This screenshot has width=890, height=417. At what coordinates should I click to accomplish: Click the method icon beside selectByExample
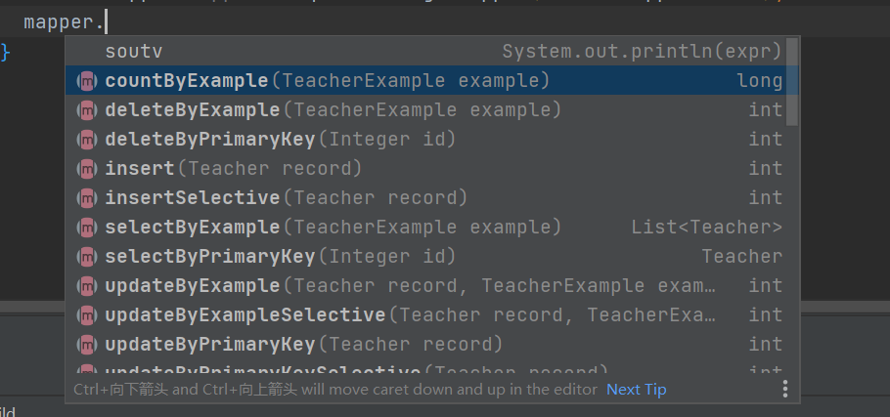(86, 228)
